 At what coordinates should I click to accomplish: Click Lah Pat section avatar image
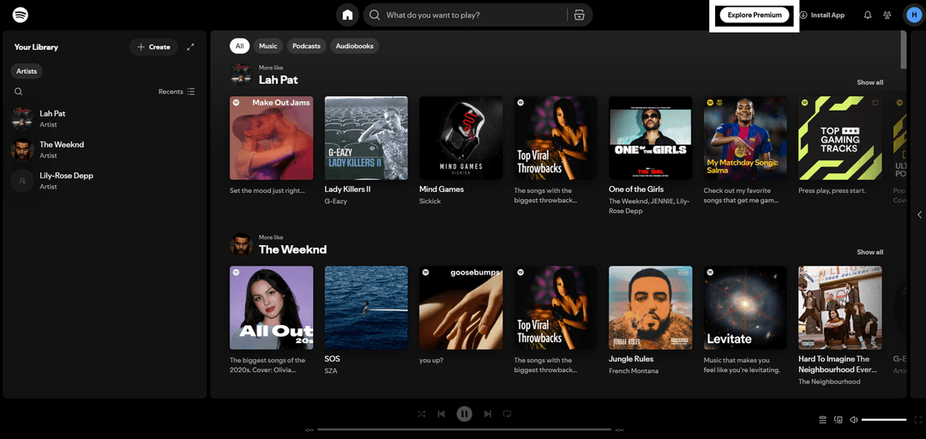coord(241,75)
